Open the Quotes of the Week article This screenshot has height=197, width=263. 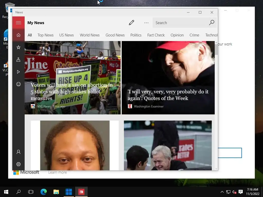pos(168,78)
